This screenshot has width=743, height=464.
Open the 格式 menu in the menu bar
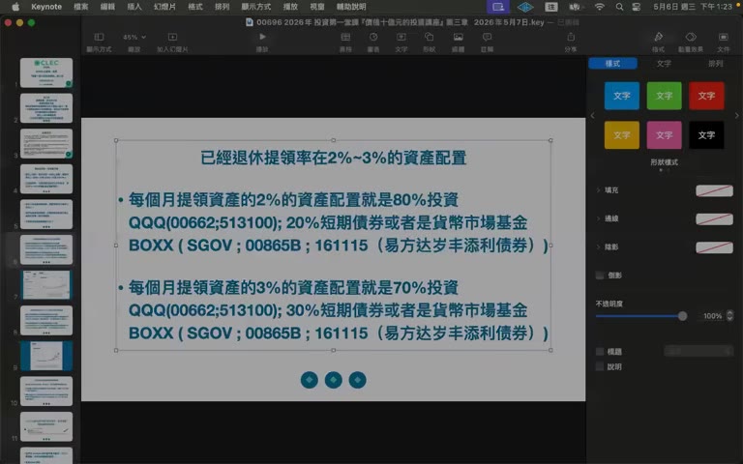(x=195, y=7)
